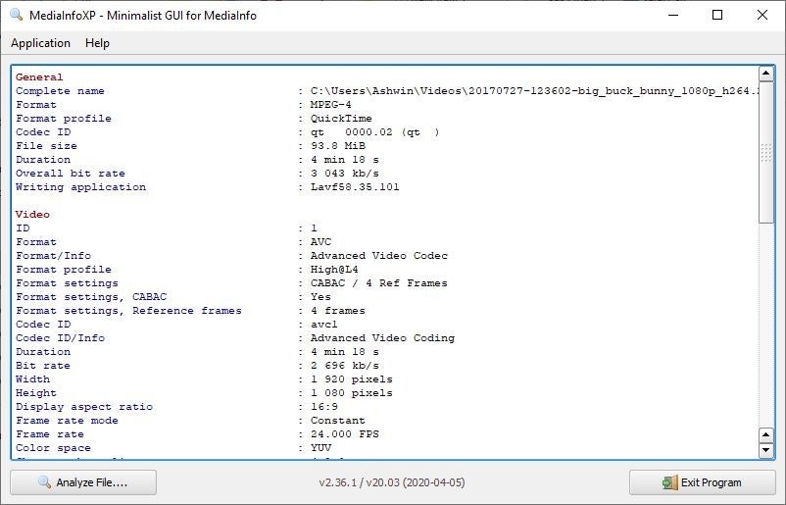Click the exit door icon on Exit Program
This screenshot has height=505, width=786.
point(669,482)
